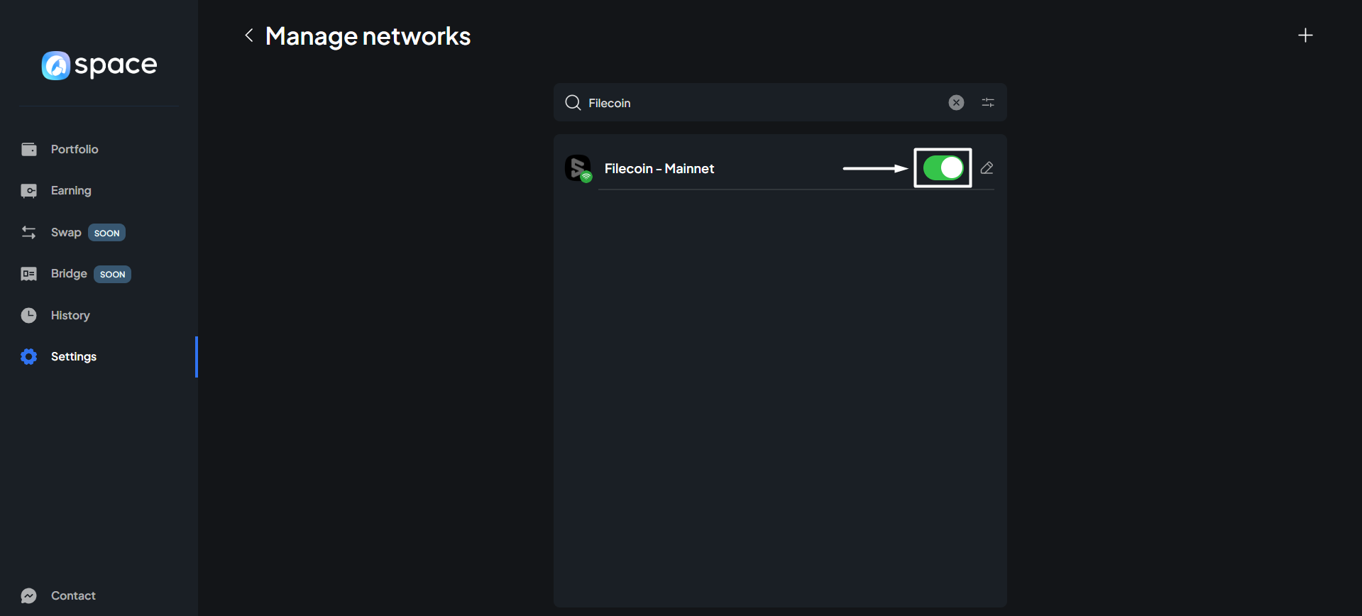Edit the Filecoin - Mainnet network with pencil icon
The width and height of the screenshot is (1362, 616).
[987, 168]
